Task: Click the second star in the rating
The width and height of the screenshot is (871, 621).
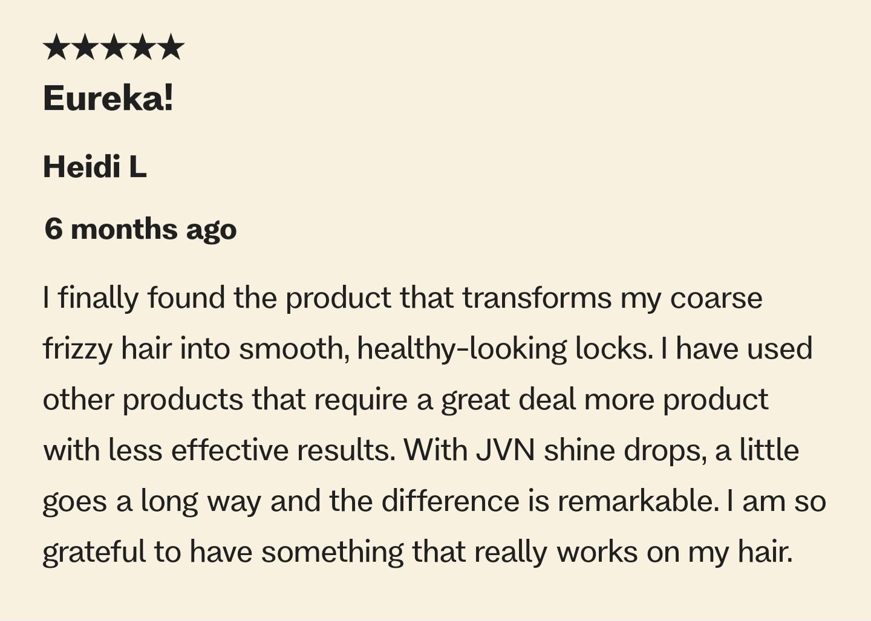Action: click(85, 47)
